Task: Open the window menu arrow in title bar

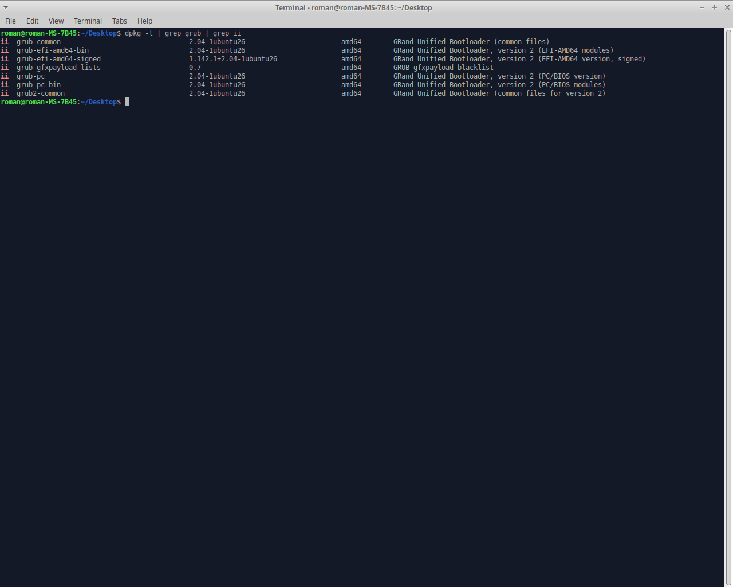Action: [6, 7]
